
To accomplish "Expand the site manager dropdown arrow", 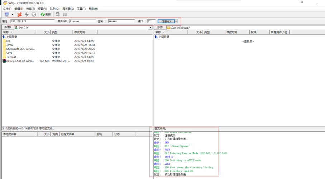I will point(13,14).
